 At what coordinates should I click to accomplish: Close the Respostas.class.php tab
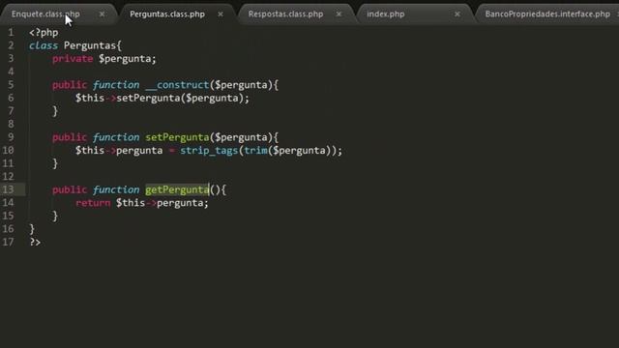pos(339,14)
